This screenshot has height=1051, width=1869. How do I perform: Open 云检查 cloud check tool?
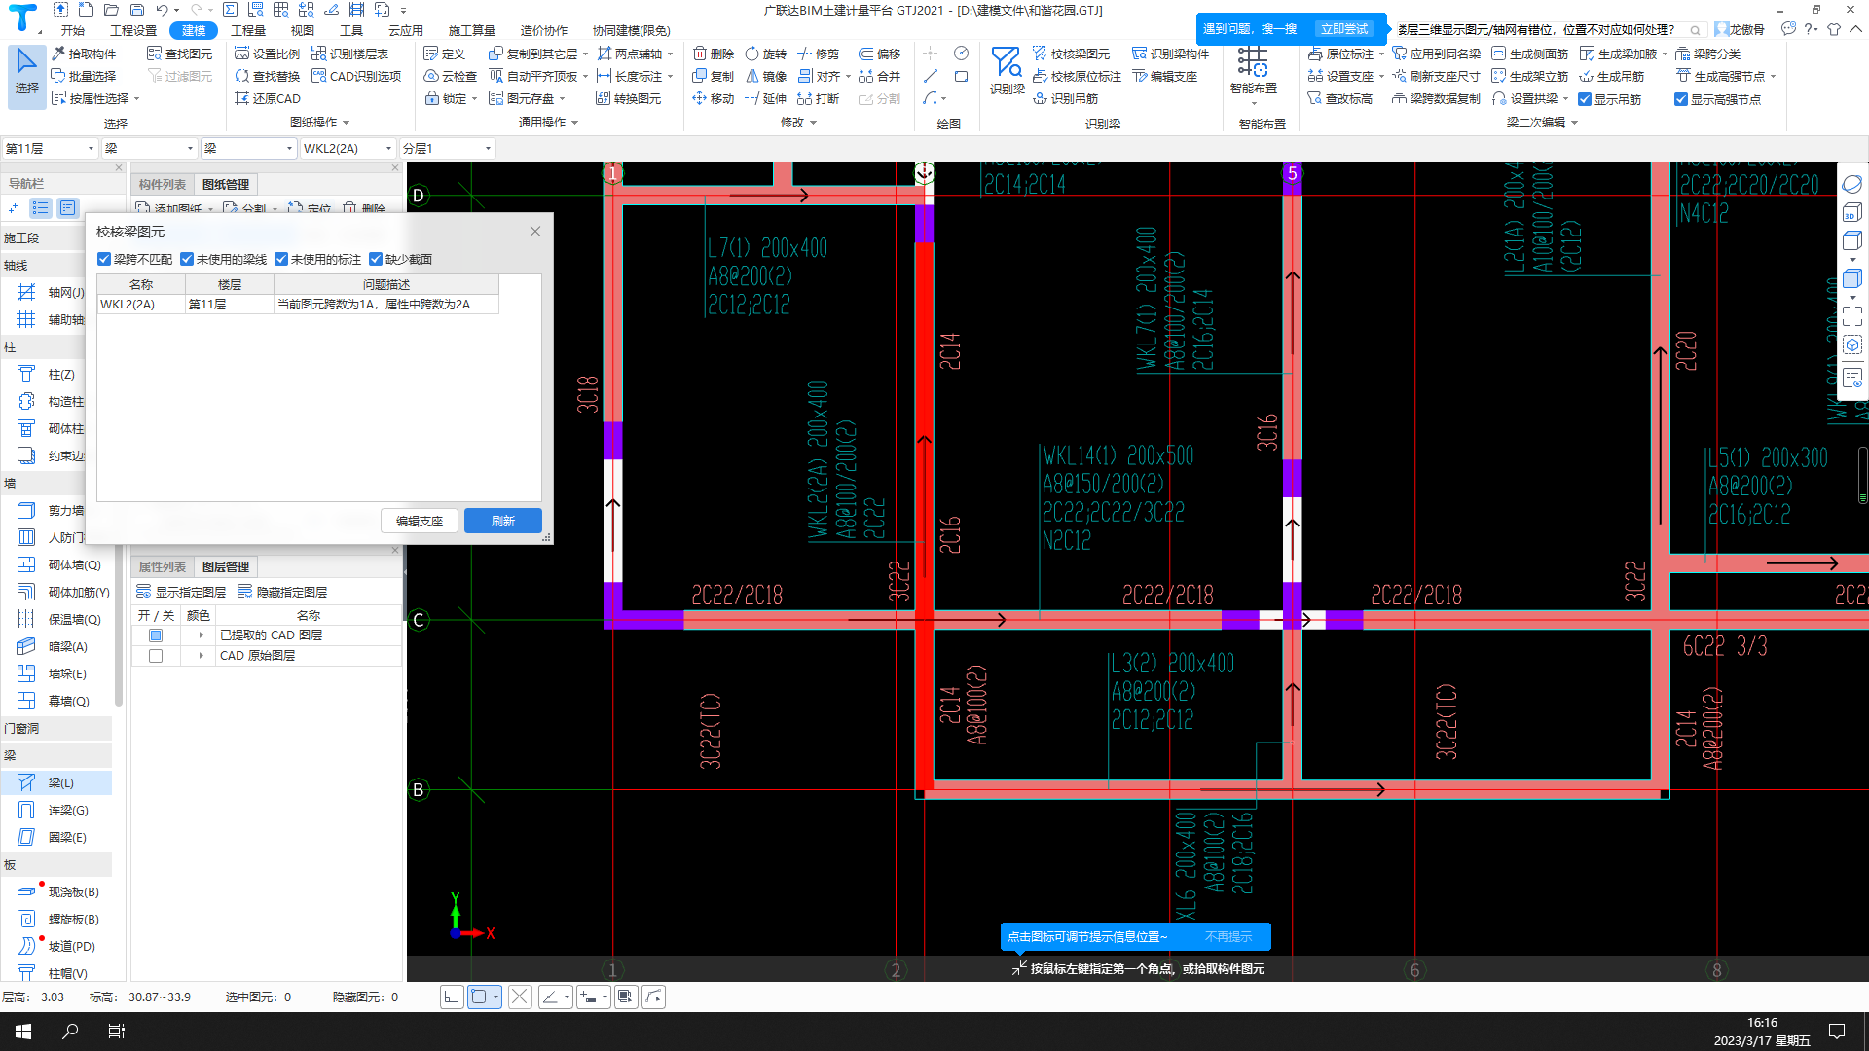451,76
